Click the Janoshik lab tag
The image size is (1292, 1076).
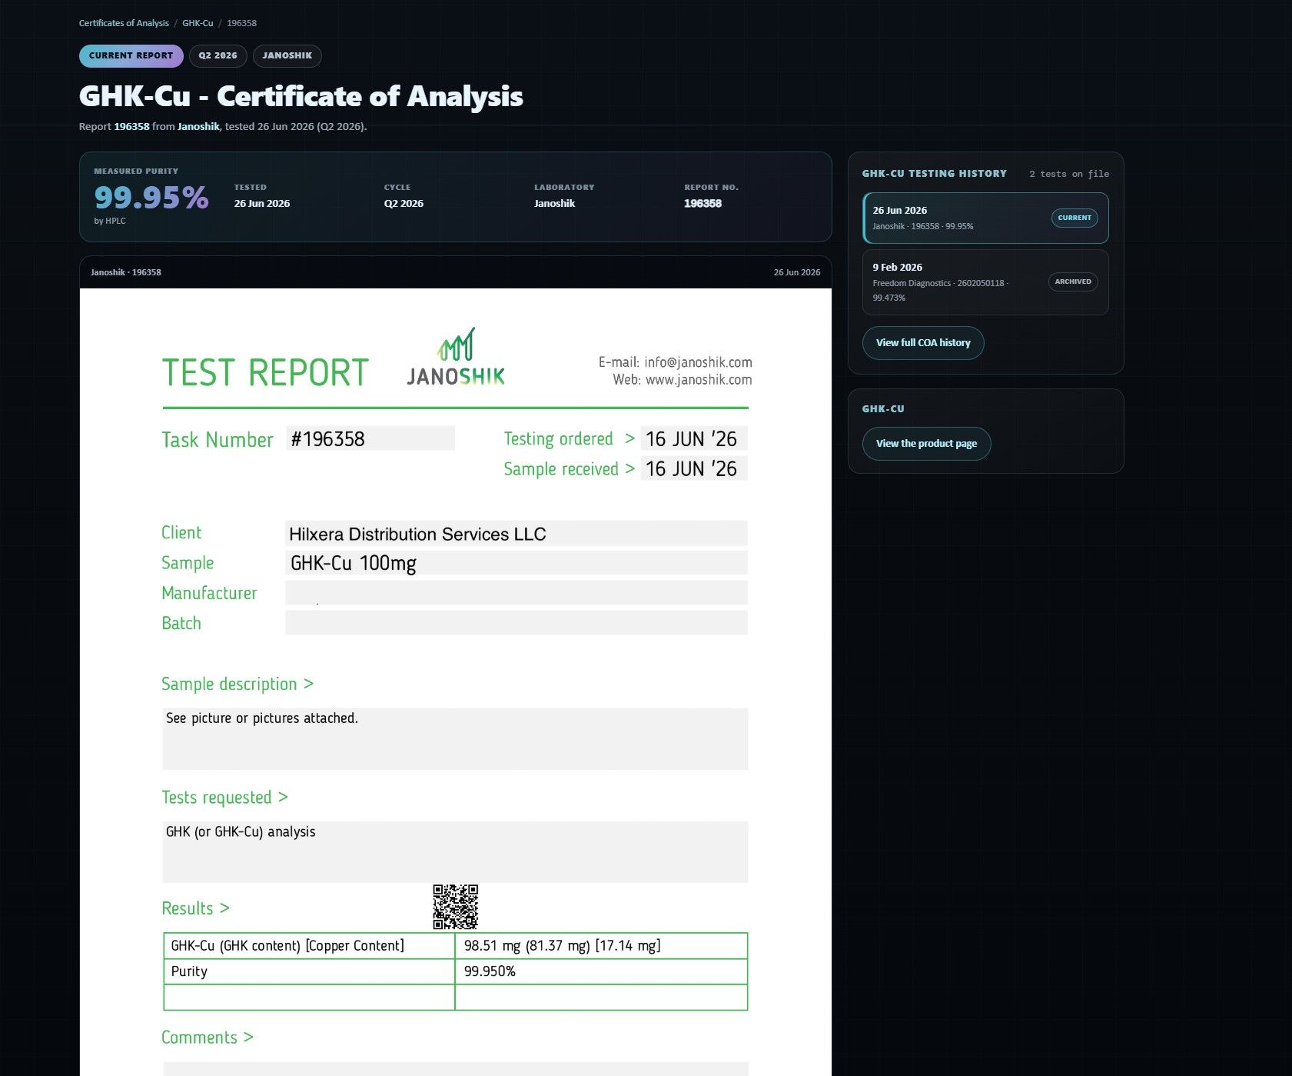[x=287, y=55]
